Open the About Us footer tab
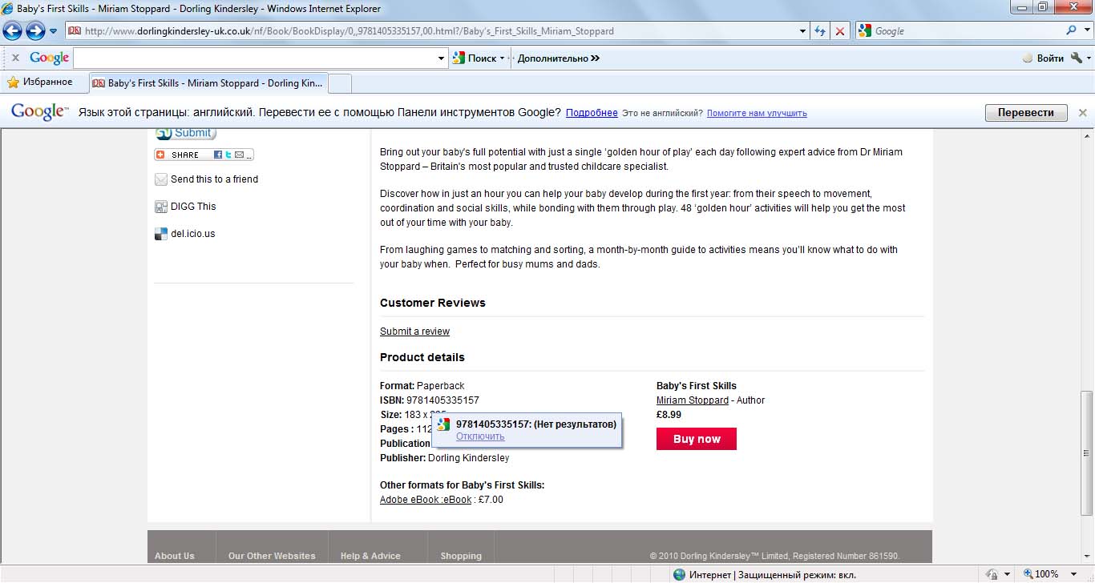This screenshot has height=583, width=1095. [175, 556]
